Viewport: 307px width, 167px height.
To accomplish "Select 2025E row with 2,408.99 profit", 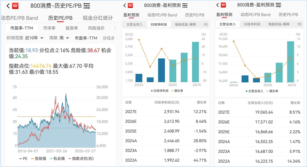I will pos(166,131).
